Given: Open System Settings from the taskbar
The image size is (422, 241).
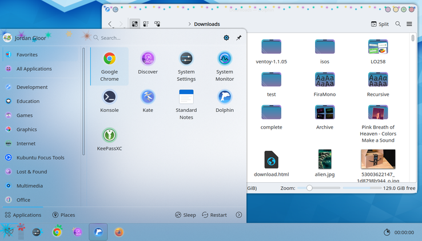Looking at the screenshot, I should pyautogui.click(x=37, y=232).
